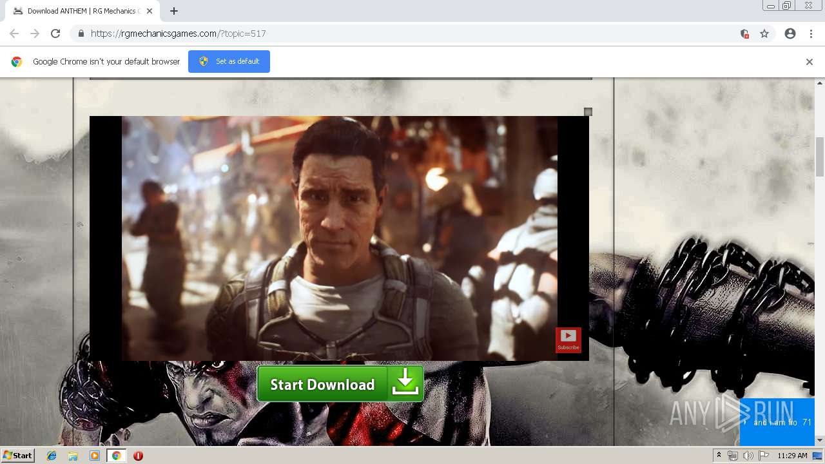Viewport: 825px width, 464px height.
Task: Set Chrome as default browser
Action: [x=229, y=61]
